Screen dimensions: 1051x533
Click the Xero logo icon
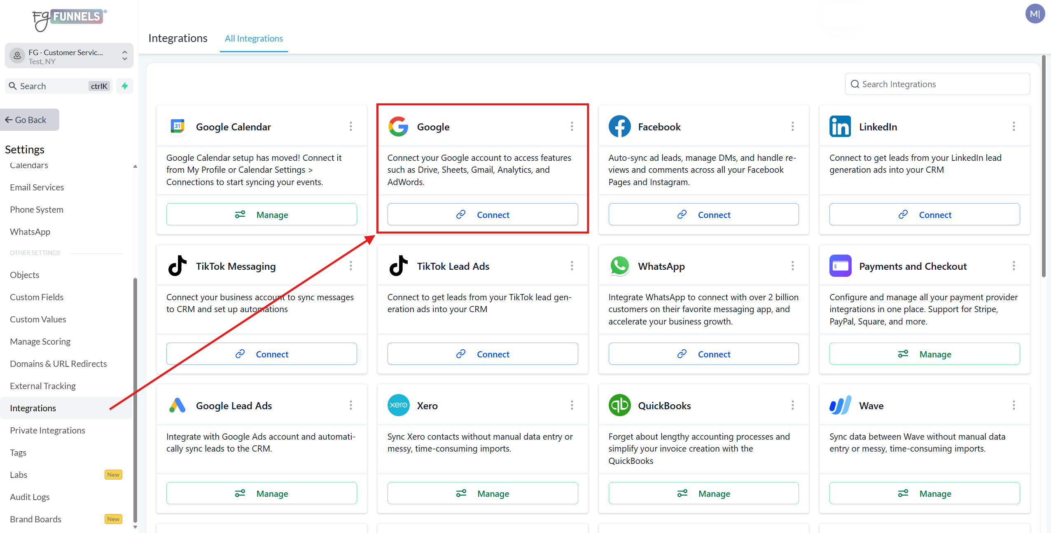398,406
